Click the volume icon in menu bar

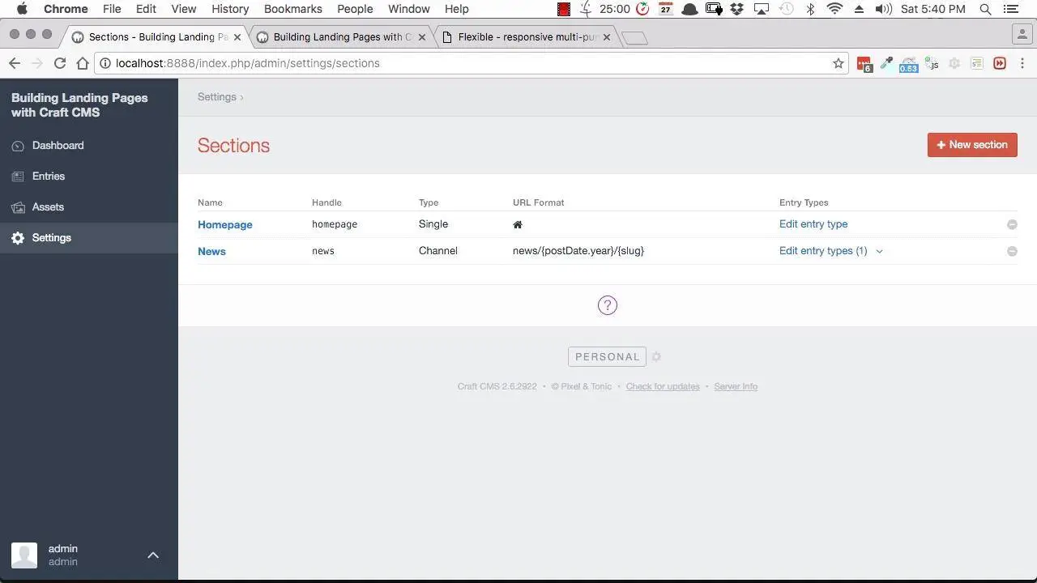[x=883, y=9]
